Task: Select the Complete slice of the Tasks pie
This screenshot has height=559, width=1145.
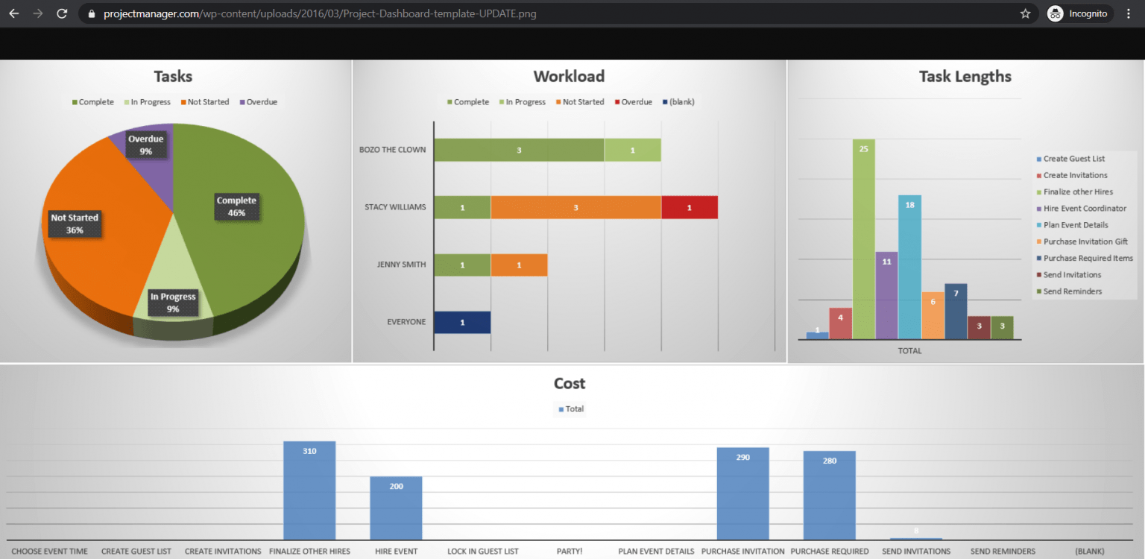Action: pyautogui.click(x=237, y=205)
